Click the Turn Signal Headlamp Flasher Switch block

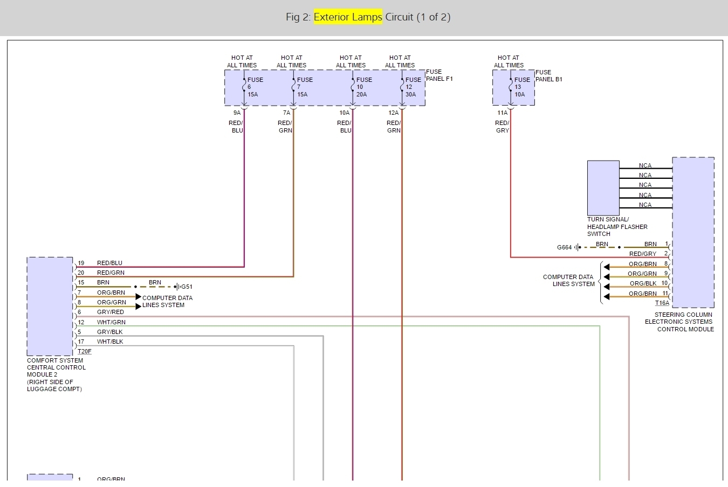click(x=603, y=187)
